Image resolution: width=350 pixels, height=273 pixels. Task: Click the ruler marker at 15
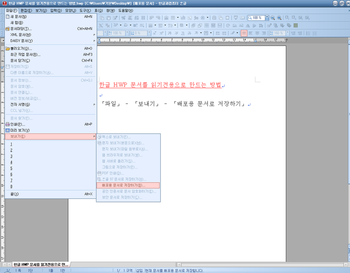(x=255, y=40)
